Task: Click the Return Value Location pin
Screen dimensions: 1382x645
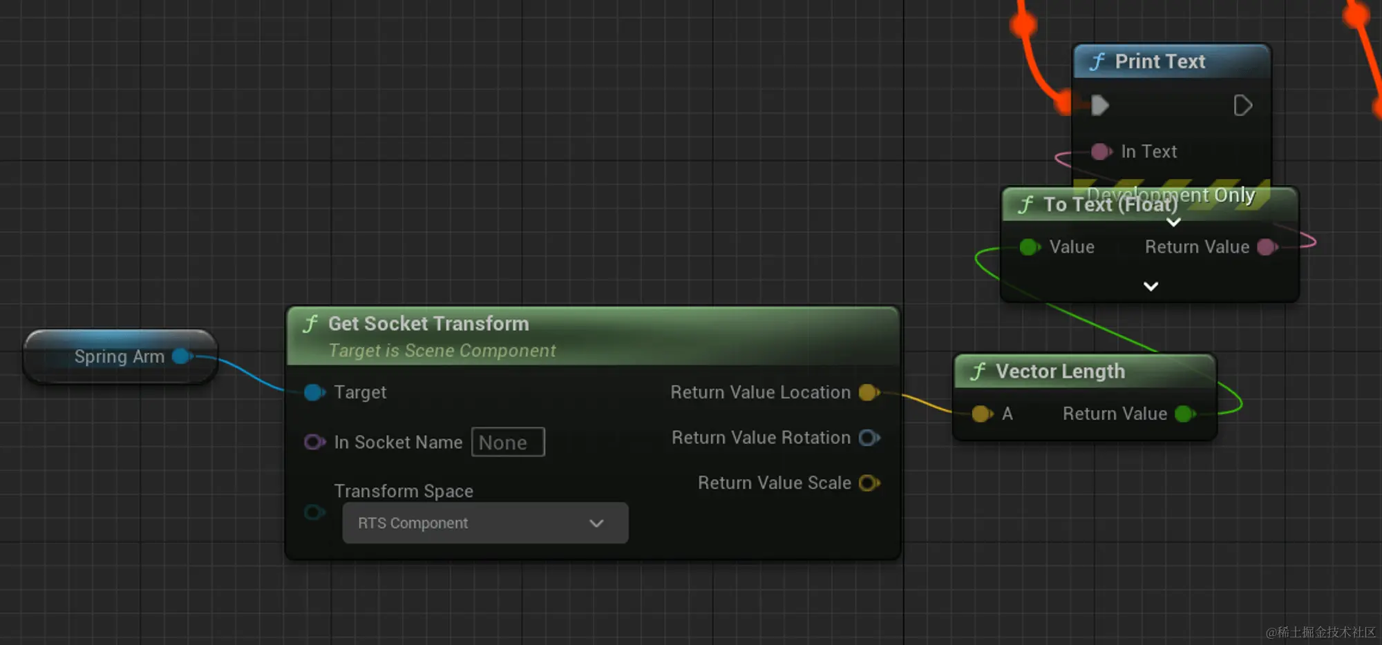Action: [x=869, y=392]
